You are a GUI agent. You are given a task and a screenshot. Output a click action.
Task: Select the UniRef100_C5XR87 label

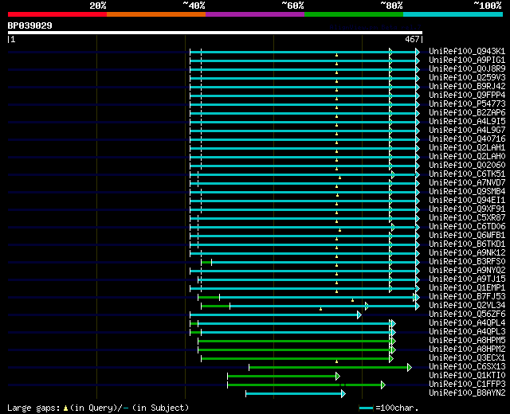pos(467,218)
